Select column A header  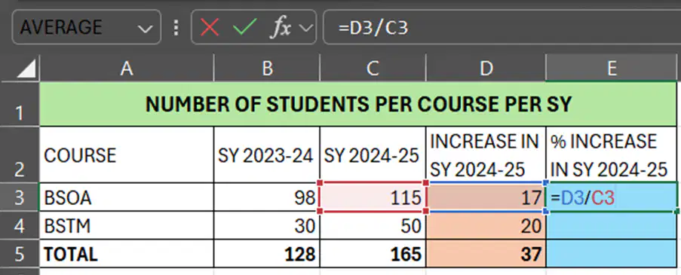pos(127,69)
